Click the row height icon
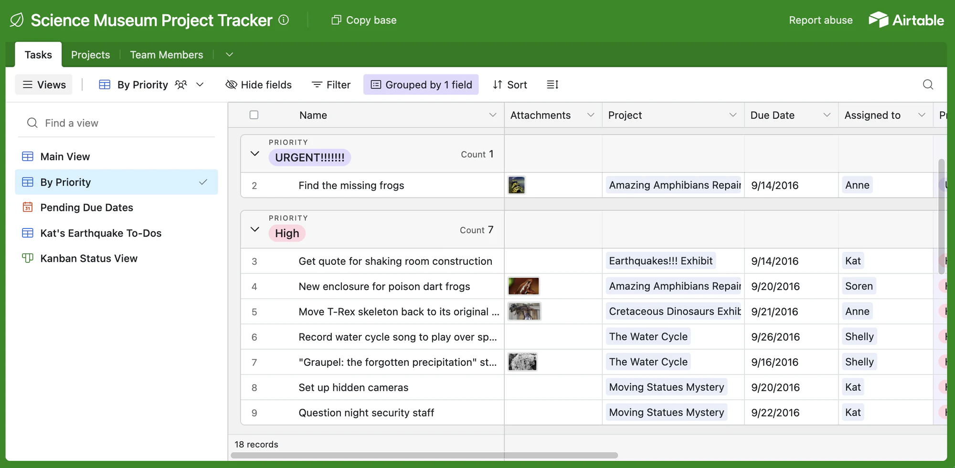955x468 pixels. (552, 84)
